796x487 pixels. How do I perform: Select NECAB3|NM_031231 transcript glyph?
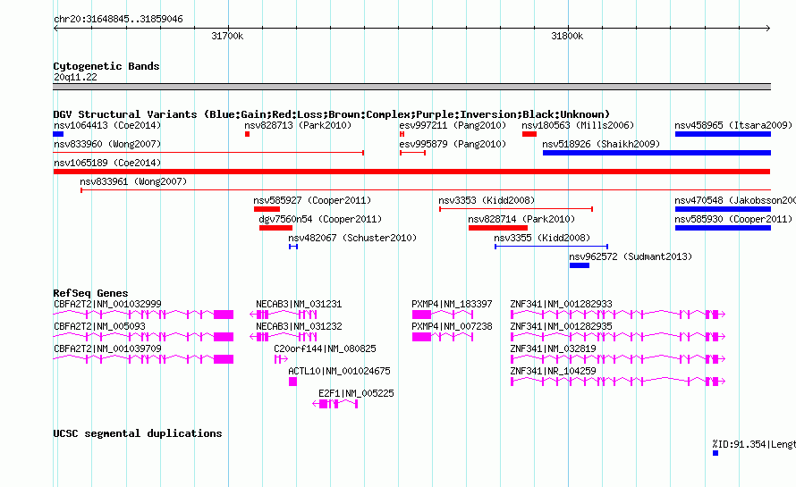(x=284, y=315)
